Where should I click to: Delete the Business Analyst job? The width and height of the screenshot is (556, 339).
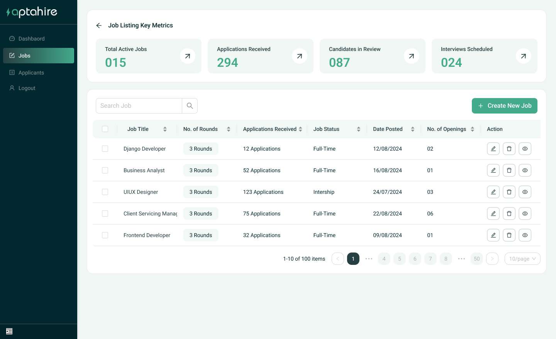(x=509, y=170)
